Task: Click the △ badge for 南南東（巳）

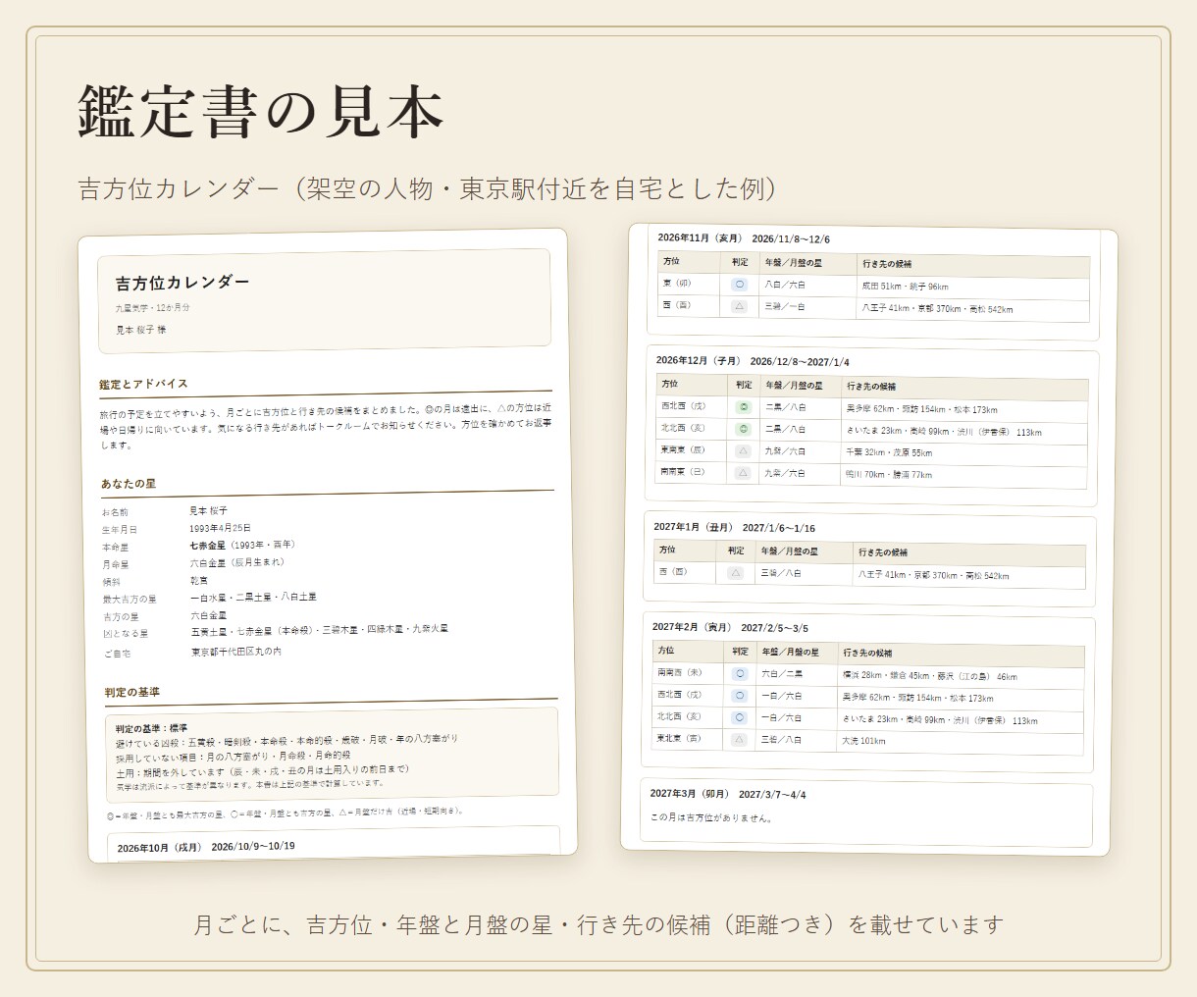Action: [743, 473]
